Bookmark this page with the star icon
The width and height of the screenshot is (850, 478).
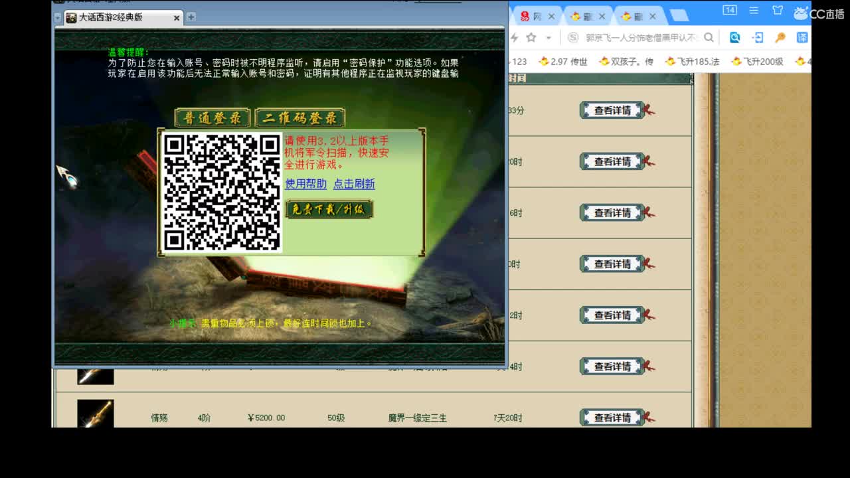coord(531,38)
